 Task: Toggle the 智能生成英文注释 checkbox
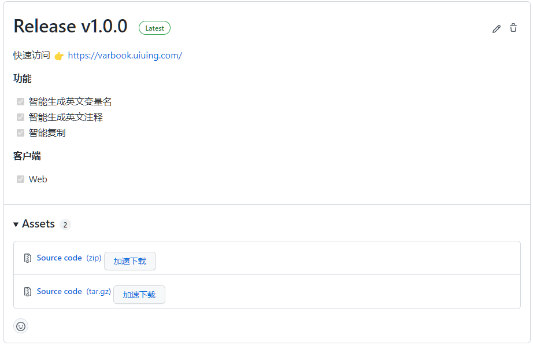coord(20,117)
